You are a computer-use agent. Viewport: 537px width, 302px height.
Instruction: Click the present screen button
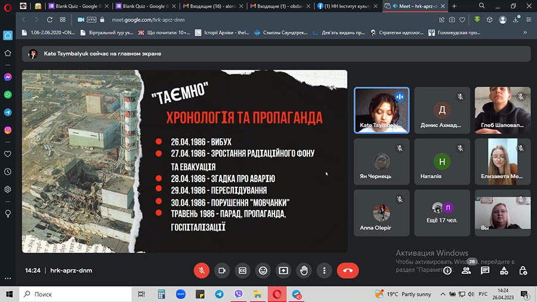[283, 270]
